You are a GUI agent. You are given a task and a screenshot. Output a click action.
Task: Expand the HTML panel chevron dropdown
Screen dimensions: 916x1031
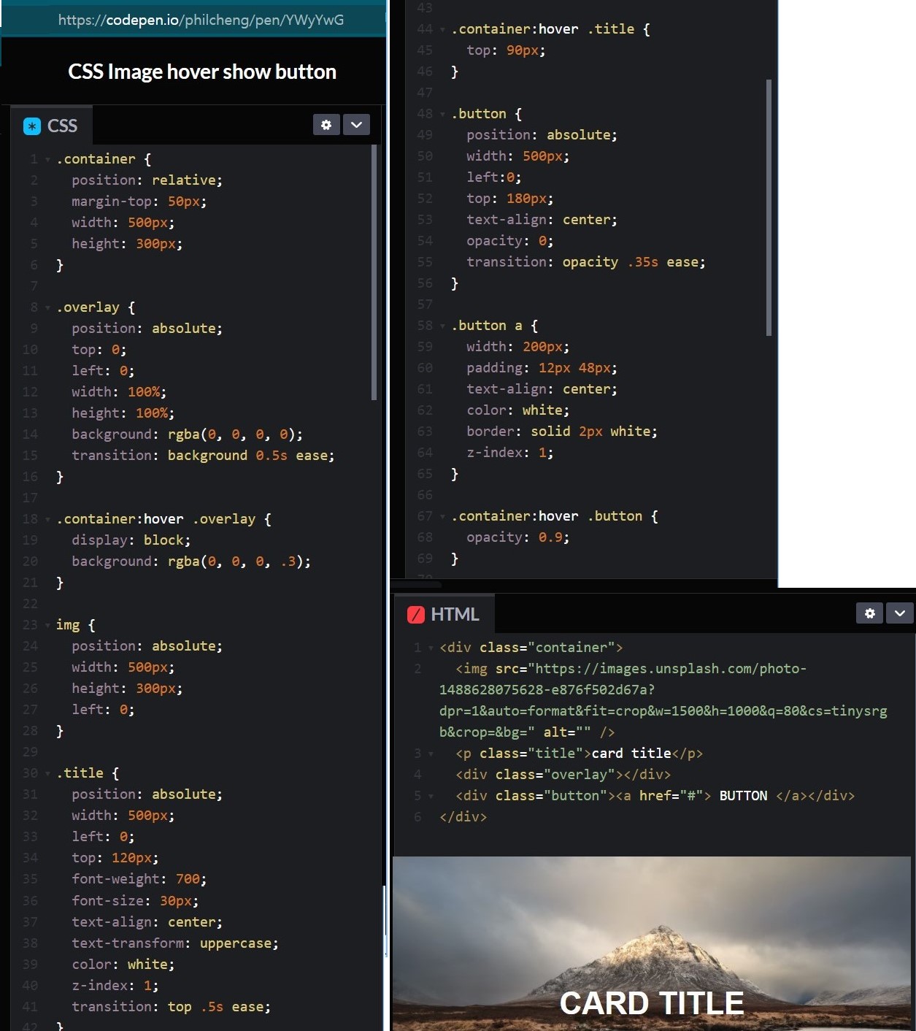coord(900,613)
